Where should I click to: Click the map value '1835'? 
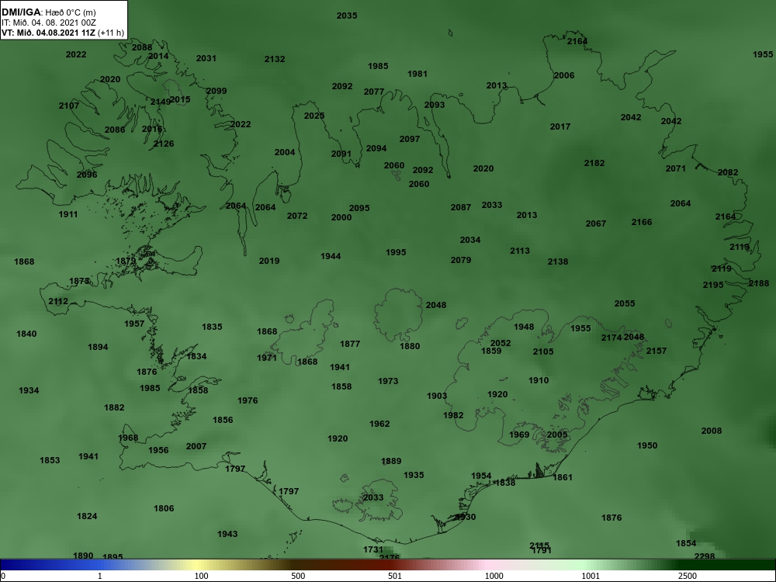(x=212, y=327)
